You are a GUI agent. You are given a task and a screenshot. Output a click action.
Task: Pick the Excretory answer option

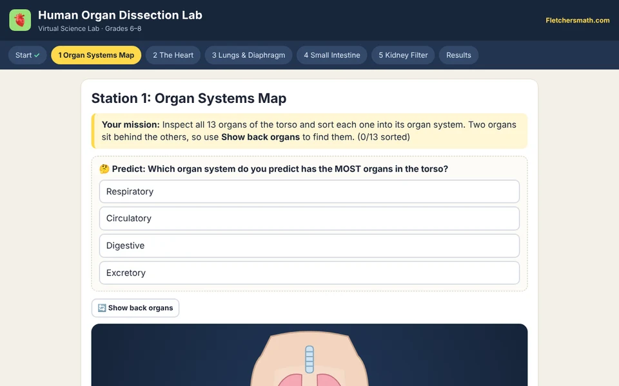(x=309, y=273)
